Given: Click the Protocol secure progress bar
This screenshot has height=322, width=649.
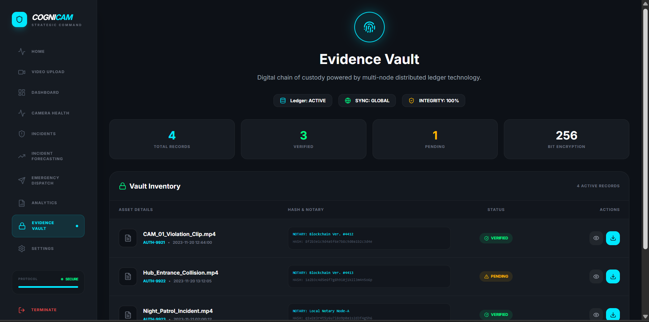Looking at the screenshot, I should (48, 287).
